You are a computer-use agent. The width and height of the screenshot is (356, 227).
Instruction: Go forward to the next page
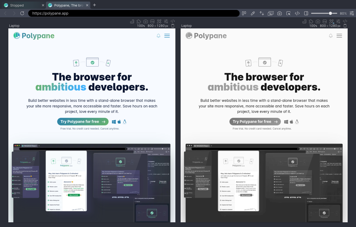point(14,13)
